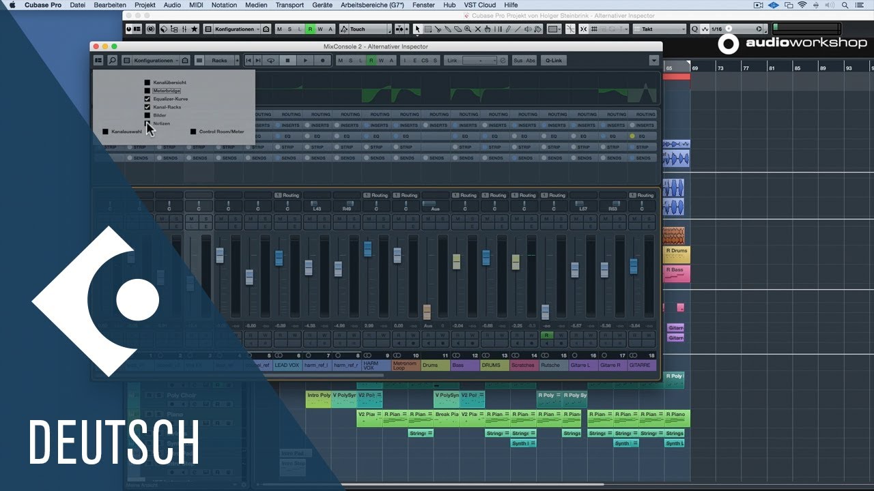Screen dimensions: 874x491
Task: Jump to next marker in MixConsole
Action: pyautogui.click(x=257, y=61)
